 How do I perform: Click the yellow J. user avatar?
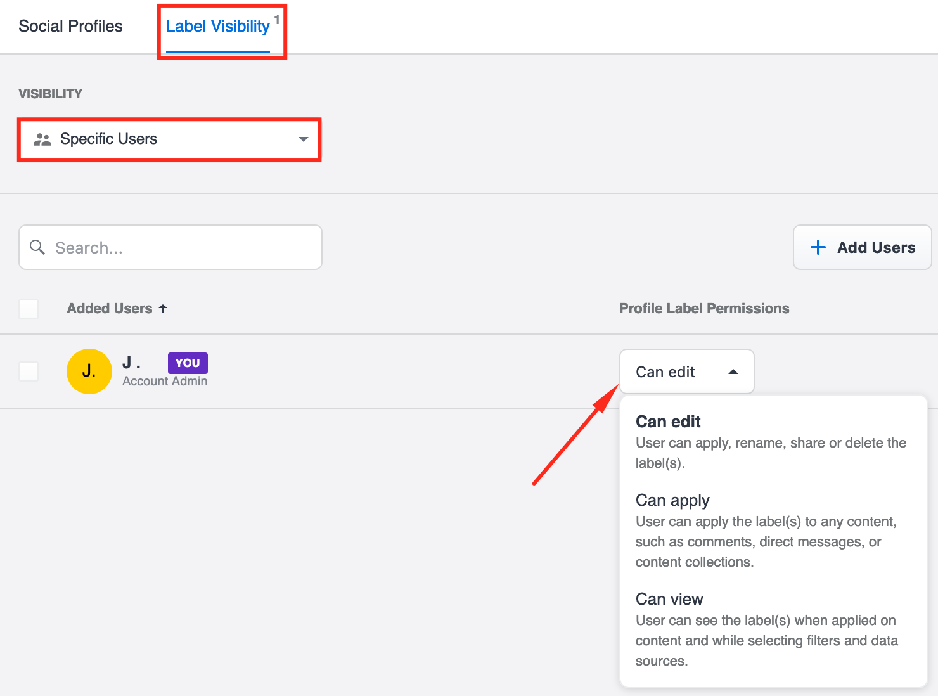[x=89, y=371]
